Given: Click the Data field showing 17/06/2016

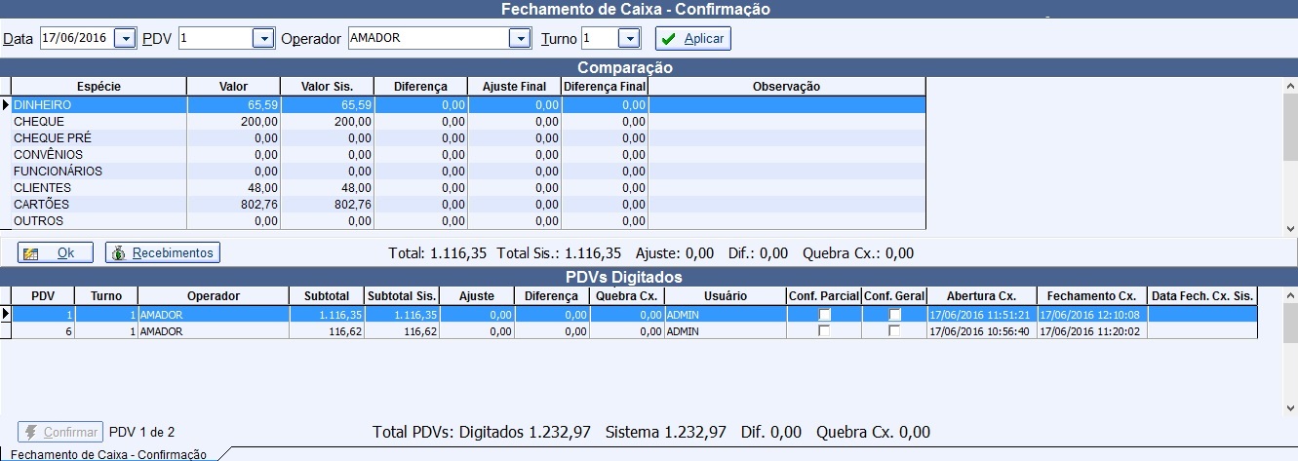Looking at the screenshot, I should [77, 38].
